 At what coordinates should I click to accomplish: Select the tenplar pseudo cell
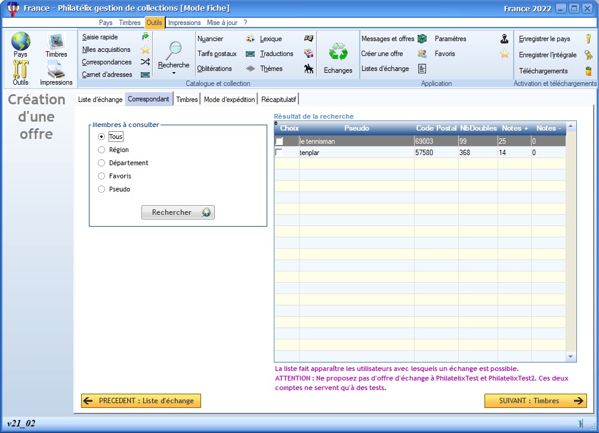click(x=356, y=153)
